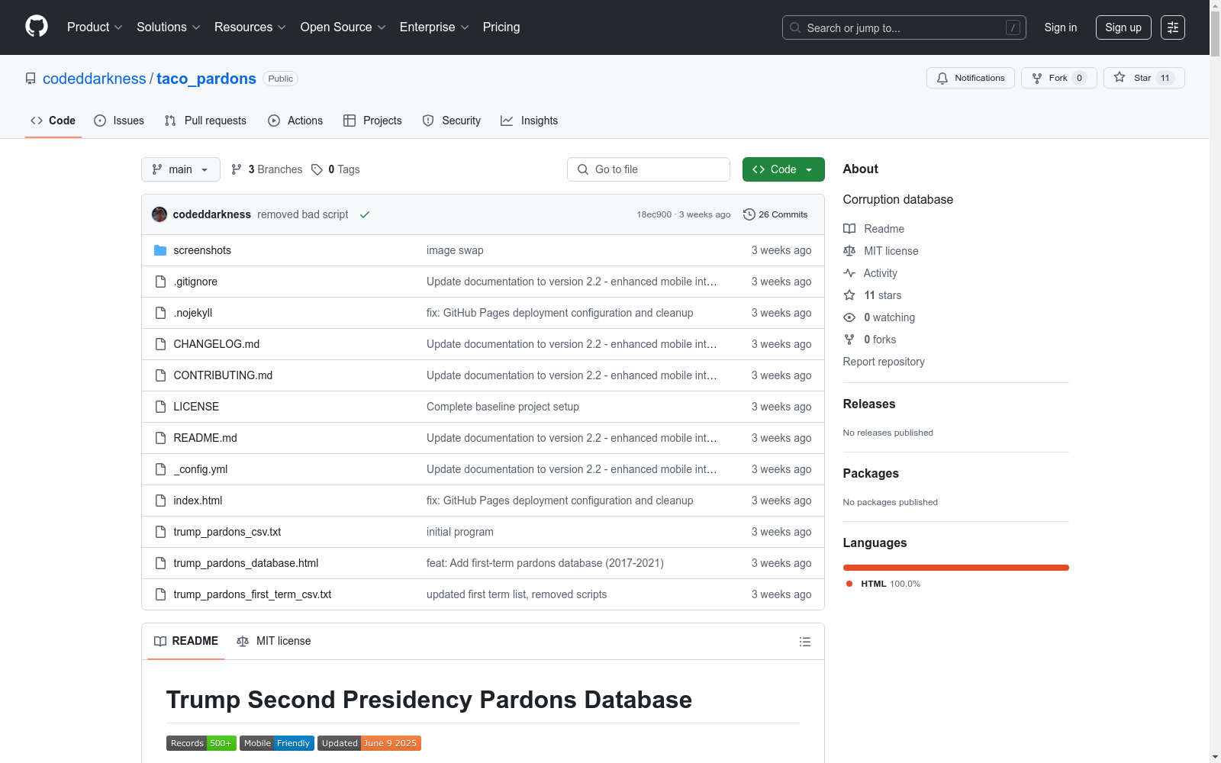Open the main branch selector dropdown
The image size is (1221, 763).
coord(181,169)
